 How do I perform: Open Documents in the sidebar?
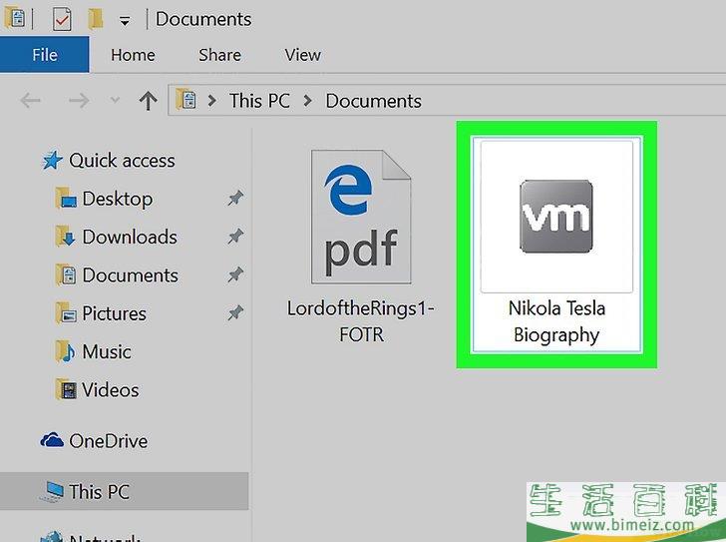(x=130, y=275)
